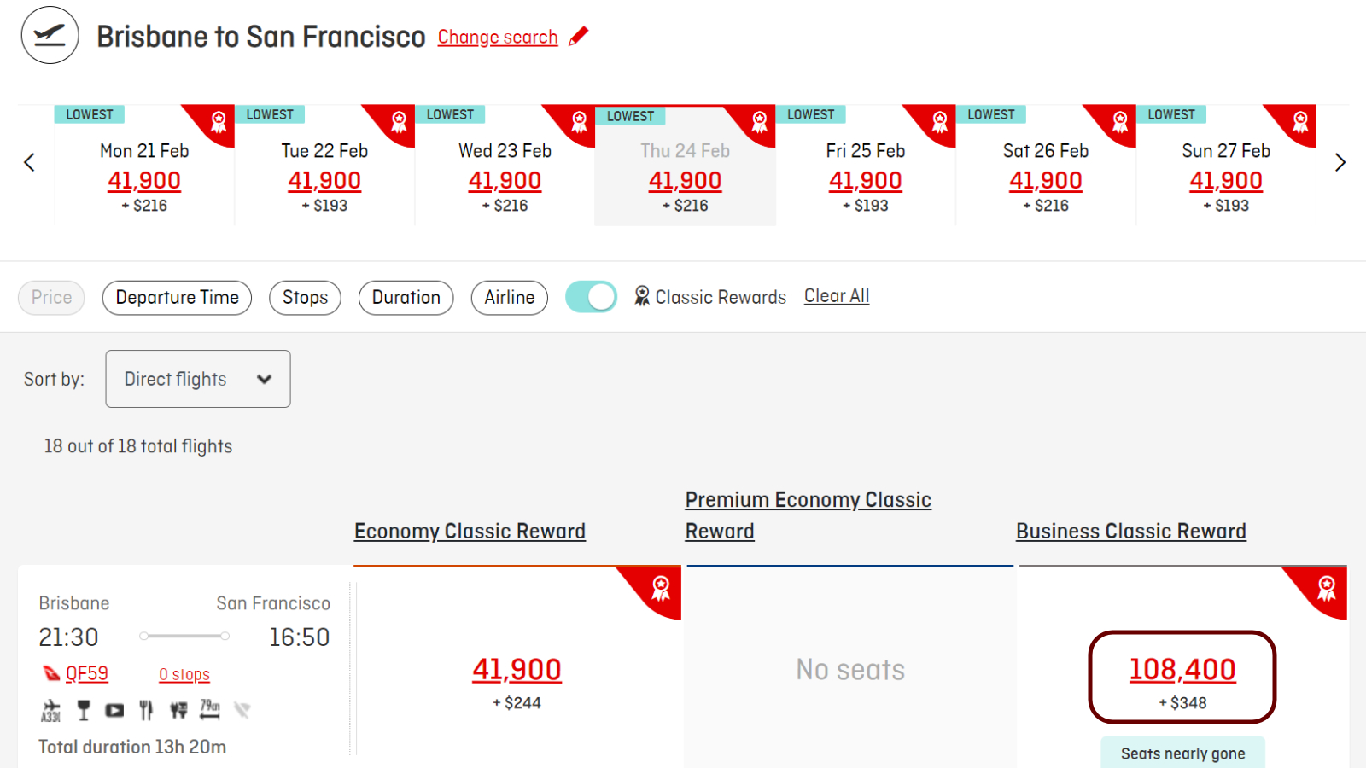Click the wine glass beverage icon

[x=84, y=710]
